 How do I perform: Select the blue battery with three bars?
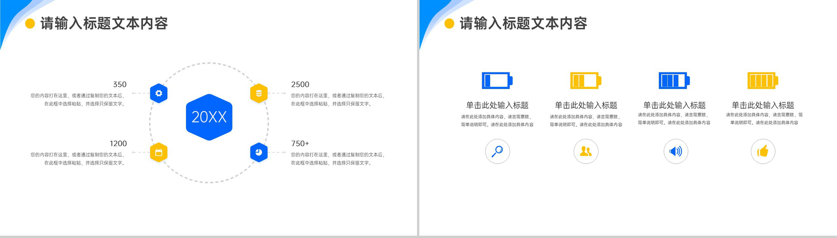click(674, 81)
